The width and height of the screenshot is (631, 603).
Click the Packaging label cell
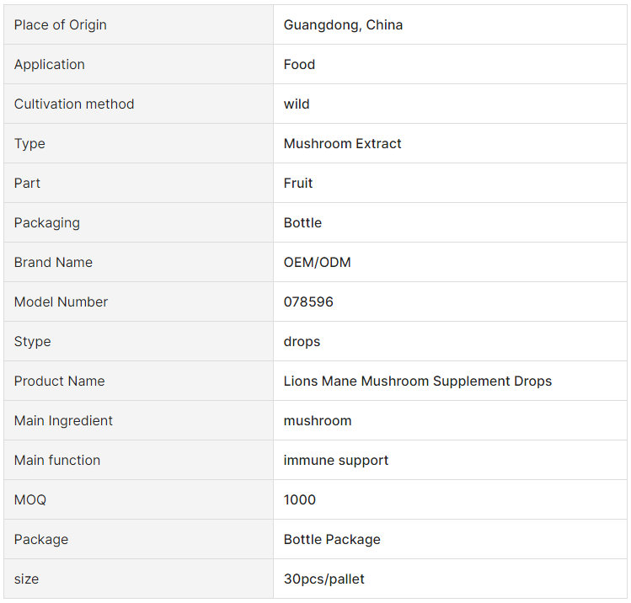tap(47, 223)
